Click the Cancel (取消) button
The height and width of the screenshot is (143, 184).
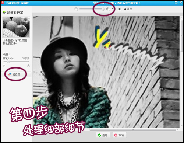[119, 135]
